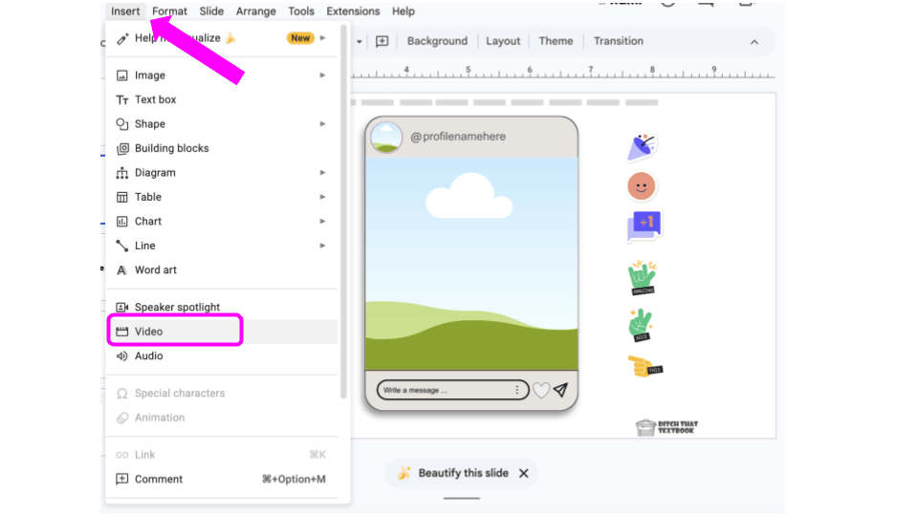The width and height of the screenshot is (918, 516).
Task: Select the smiley face sticker
Action: 641,186
